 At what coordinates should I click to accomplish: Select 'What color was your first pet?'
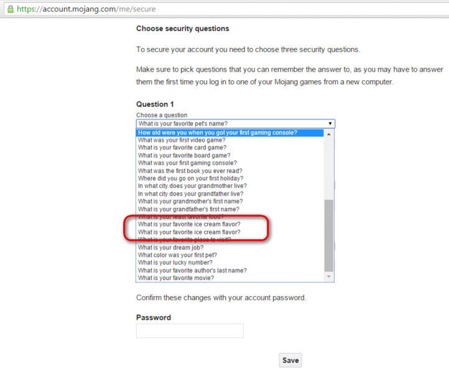pos(177,255)
